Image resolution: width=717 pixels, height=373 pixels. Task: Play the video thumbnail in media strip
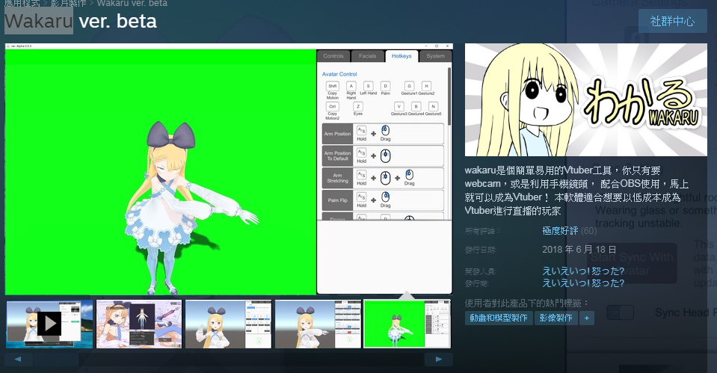[x=49, y=324]
